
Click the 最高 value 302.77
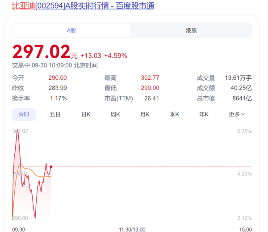(x=150, y=78)
